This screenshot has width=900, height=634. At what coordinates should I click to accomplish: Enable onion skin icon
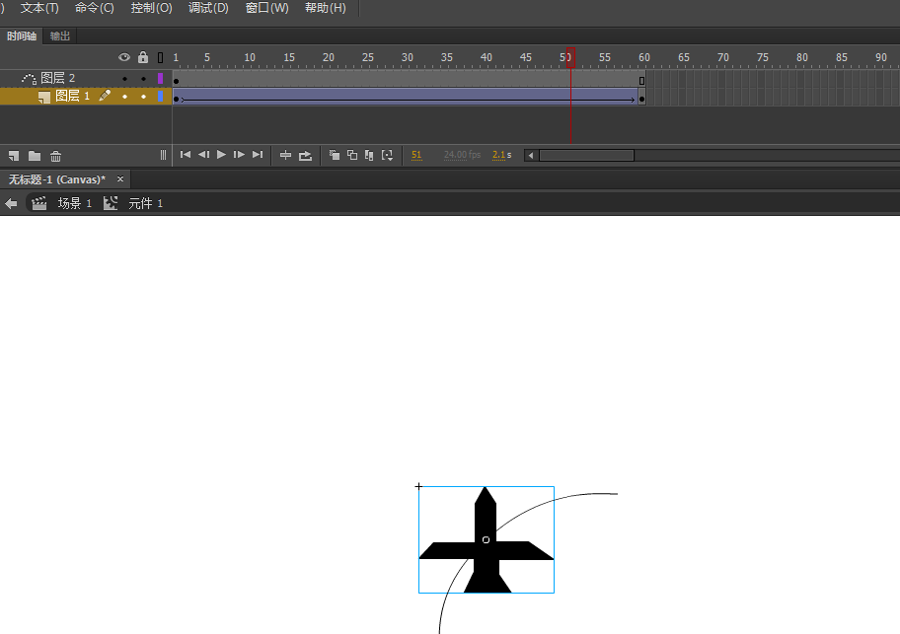pyautogui.click(x=335, y=155)
